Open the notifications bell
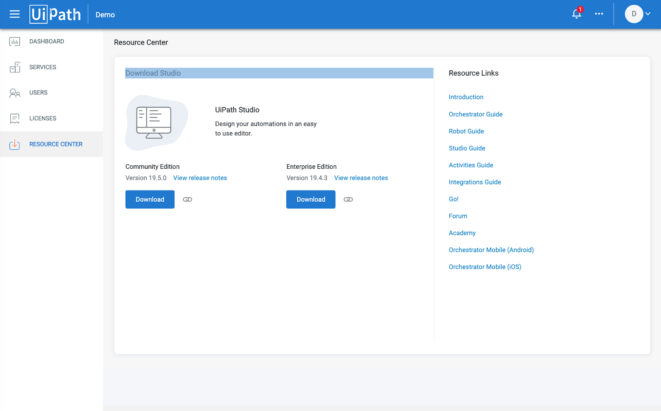Image resolution: width=661 pixels, height=411 pixels. (x=576, y=14)
